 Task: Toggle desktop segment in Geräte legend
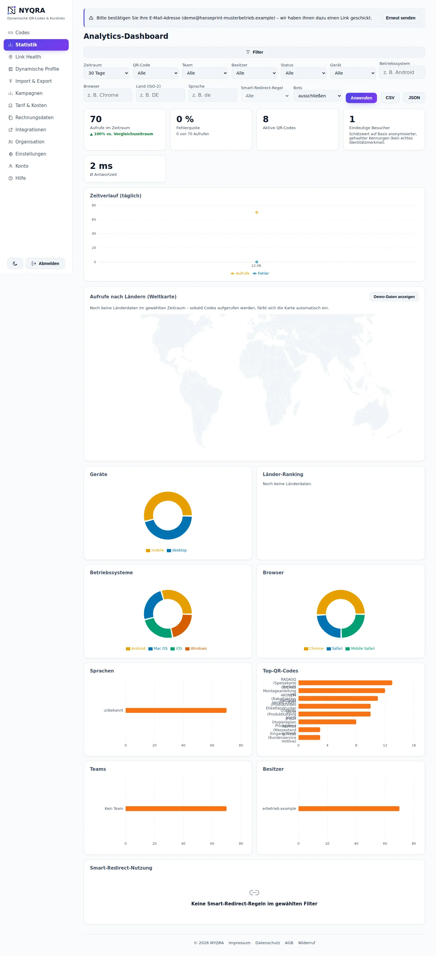pyautogui.click(x=177, y=550)
